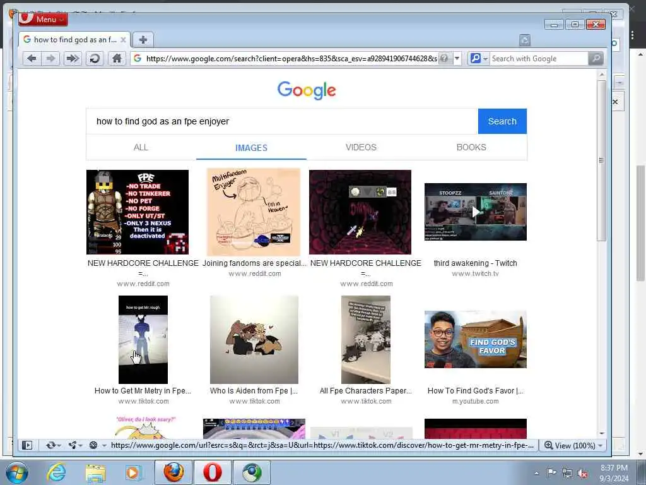Screen dimensions: 646x485
Task: Click m.youtube.com source text
Action: coord(476,401)
